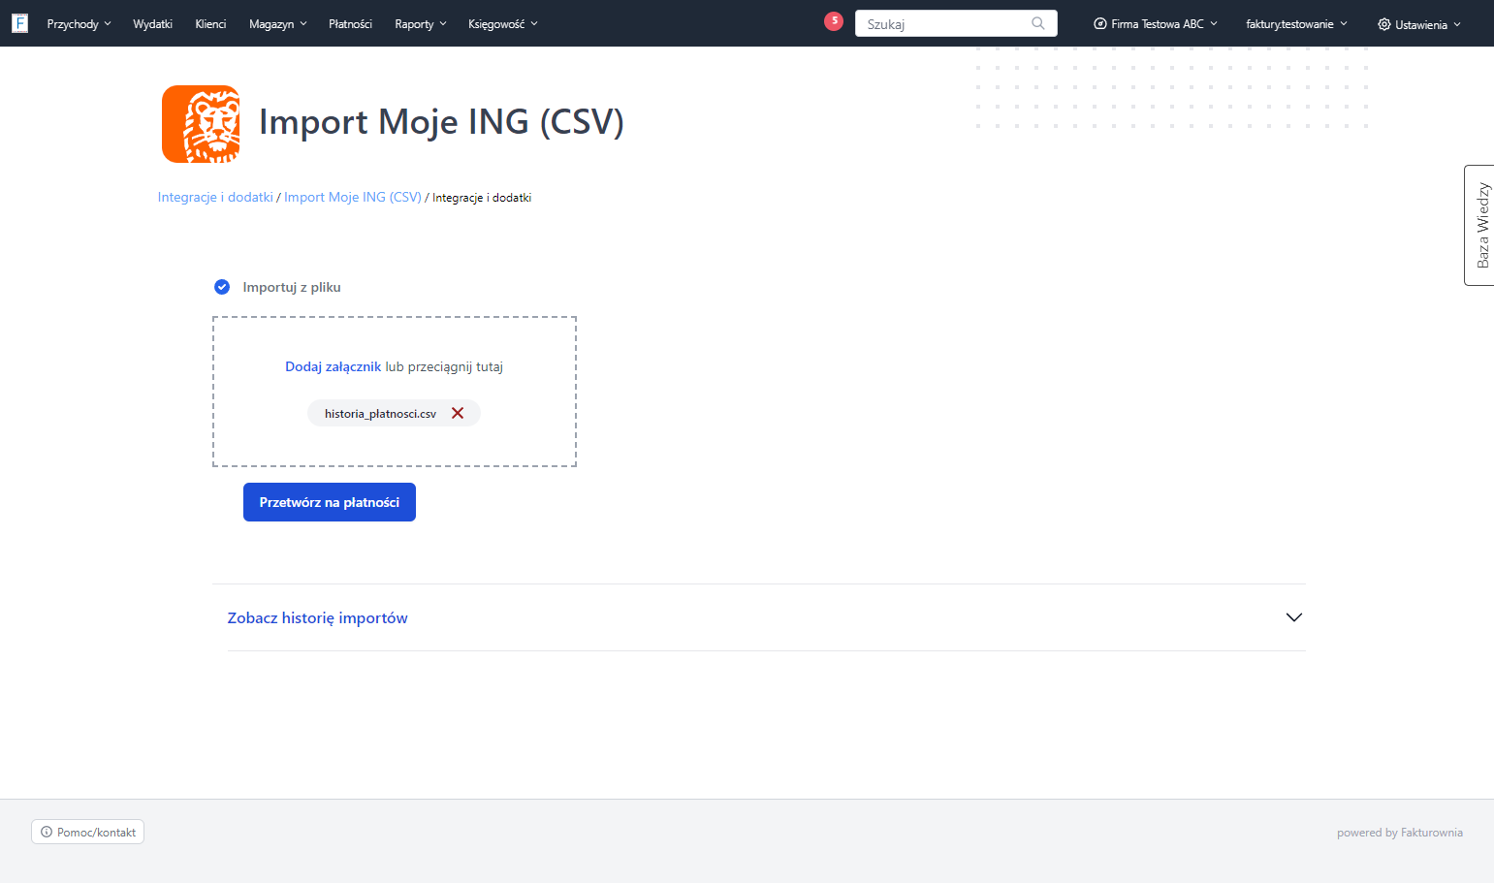Click the Przetwórz na płatności button

point(330,502)
